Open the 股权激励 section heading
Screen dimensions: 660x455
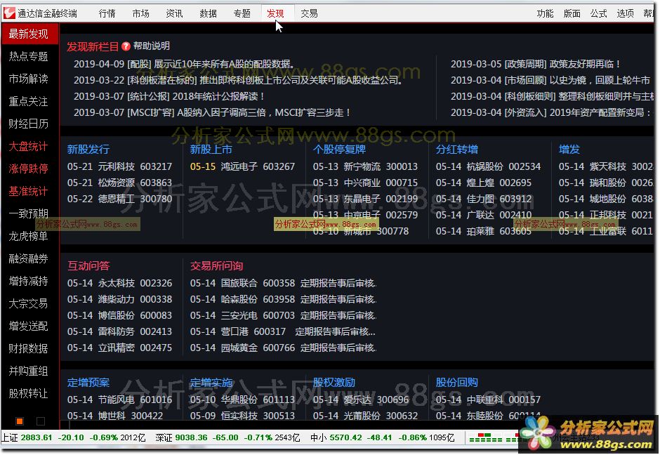334,382
